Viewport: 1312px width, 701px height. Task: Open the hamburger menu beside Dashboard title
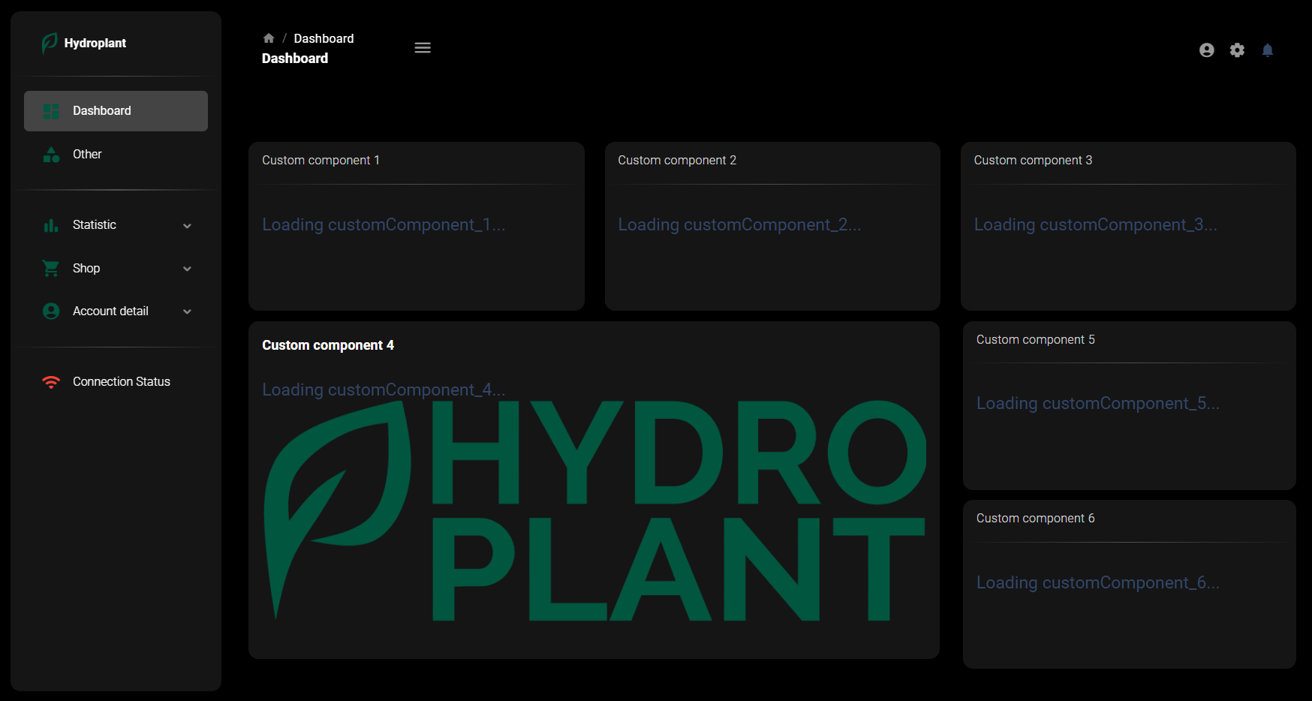(x=423, y=47)
